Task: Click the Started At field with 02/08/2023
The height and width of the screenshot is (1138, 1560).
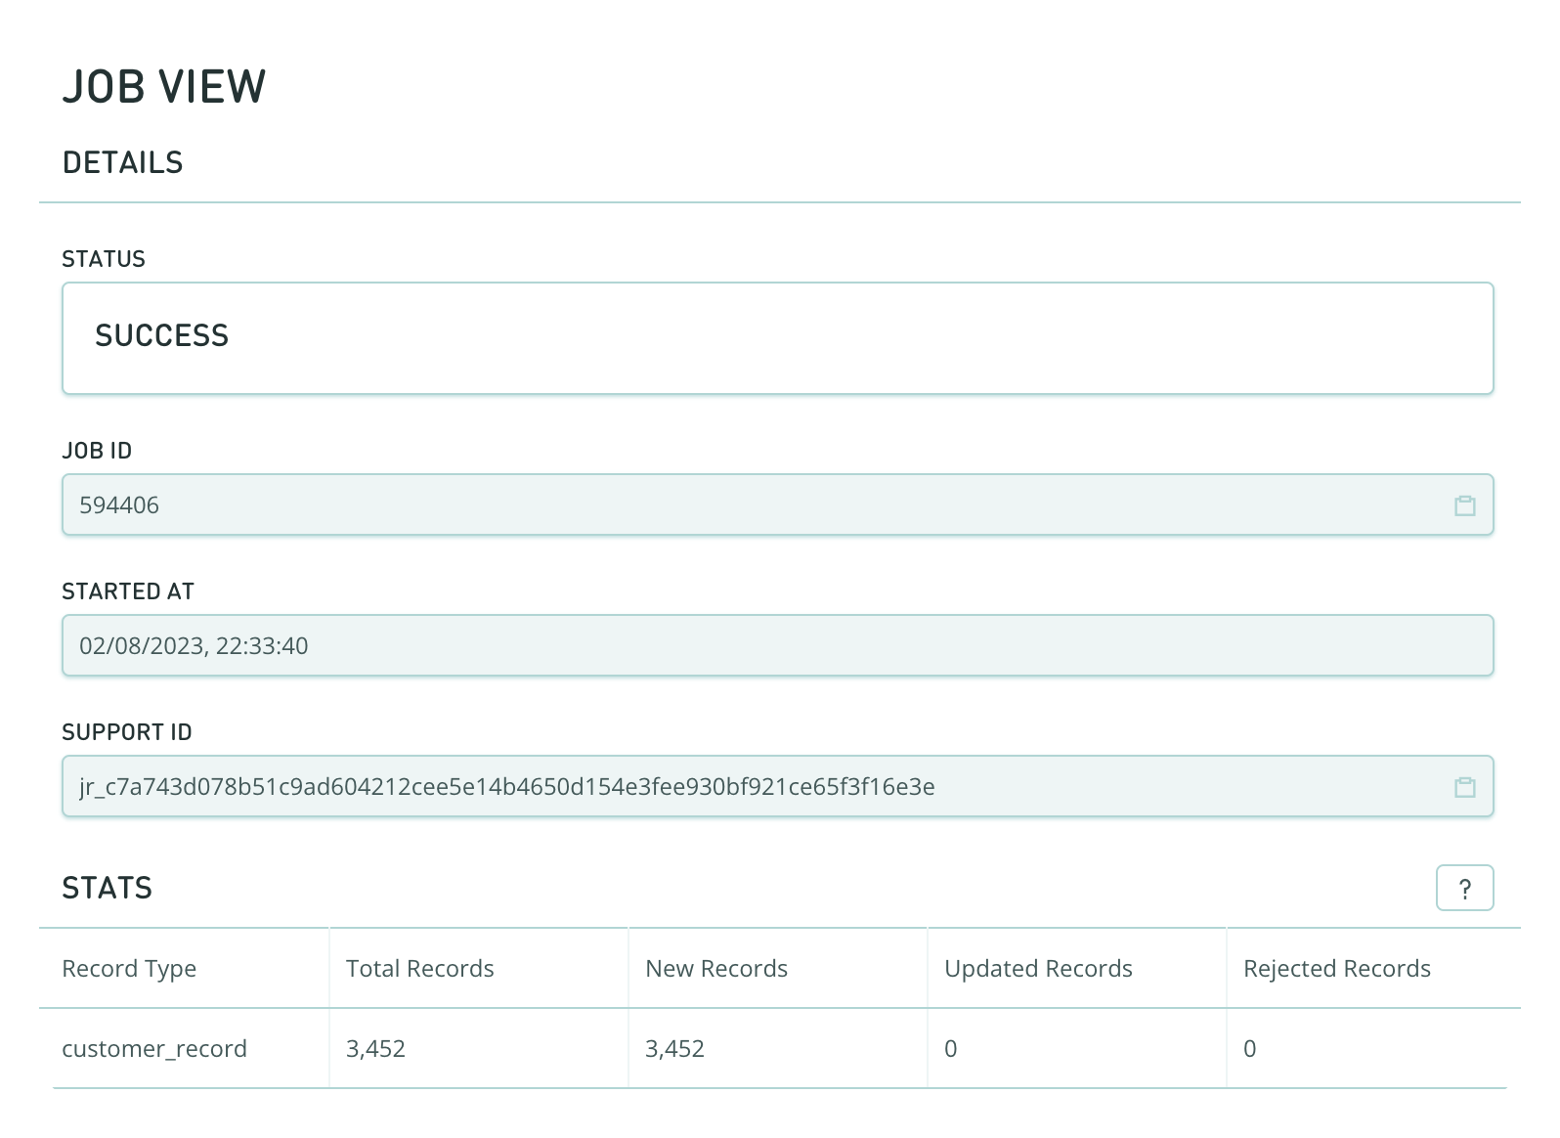Action: 778,645
